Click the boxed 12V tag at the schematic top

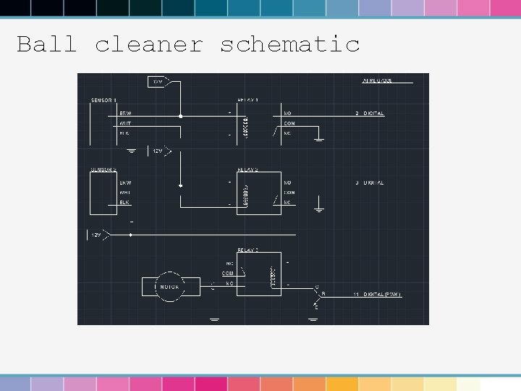[158, 82]
